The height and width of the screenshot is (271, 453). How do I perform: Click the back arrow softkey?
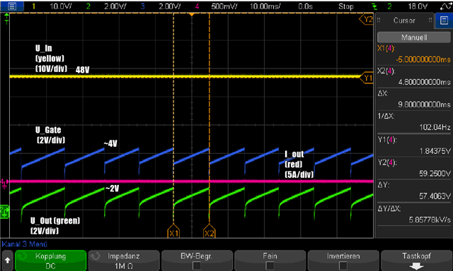pyautogui.click(x=7, y=260)
